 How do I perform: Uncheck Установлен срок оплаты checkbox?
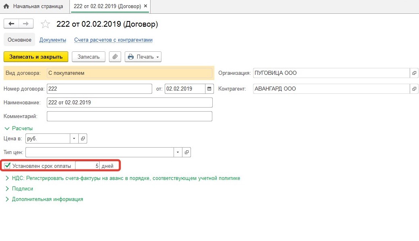[x=7, y=166]
